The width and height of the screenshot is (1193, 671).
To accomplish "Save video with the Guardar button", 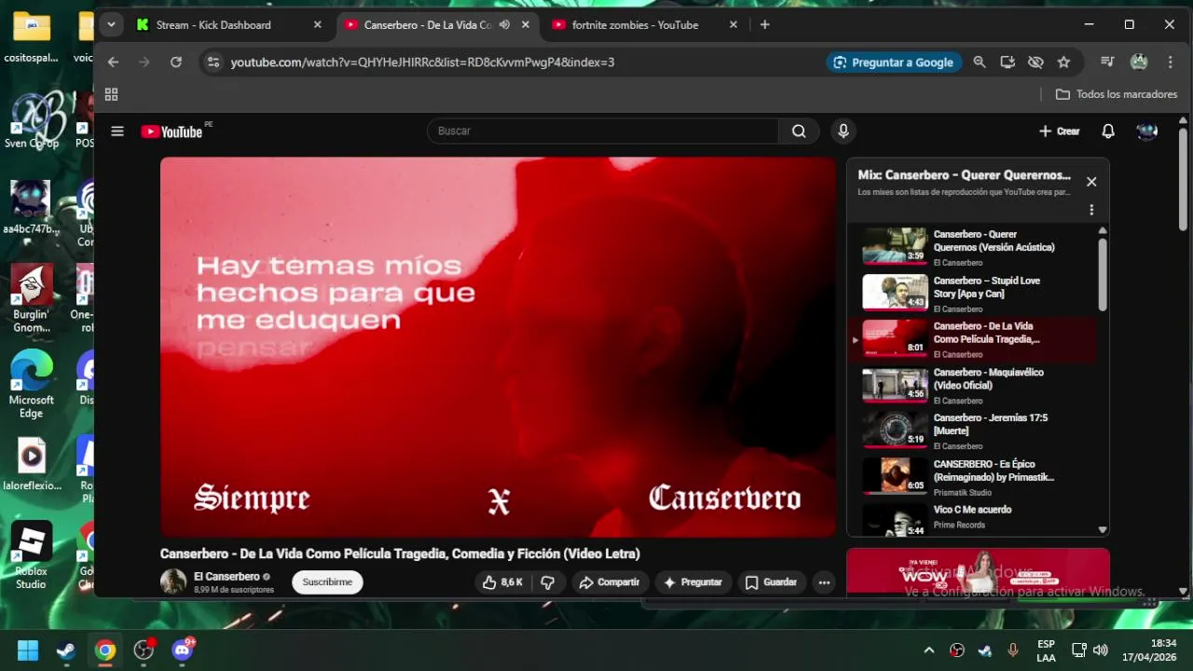I will click(771, 582).
